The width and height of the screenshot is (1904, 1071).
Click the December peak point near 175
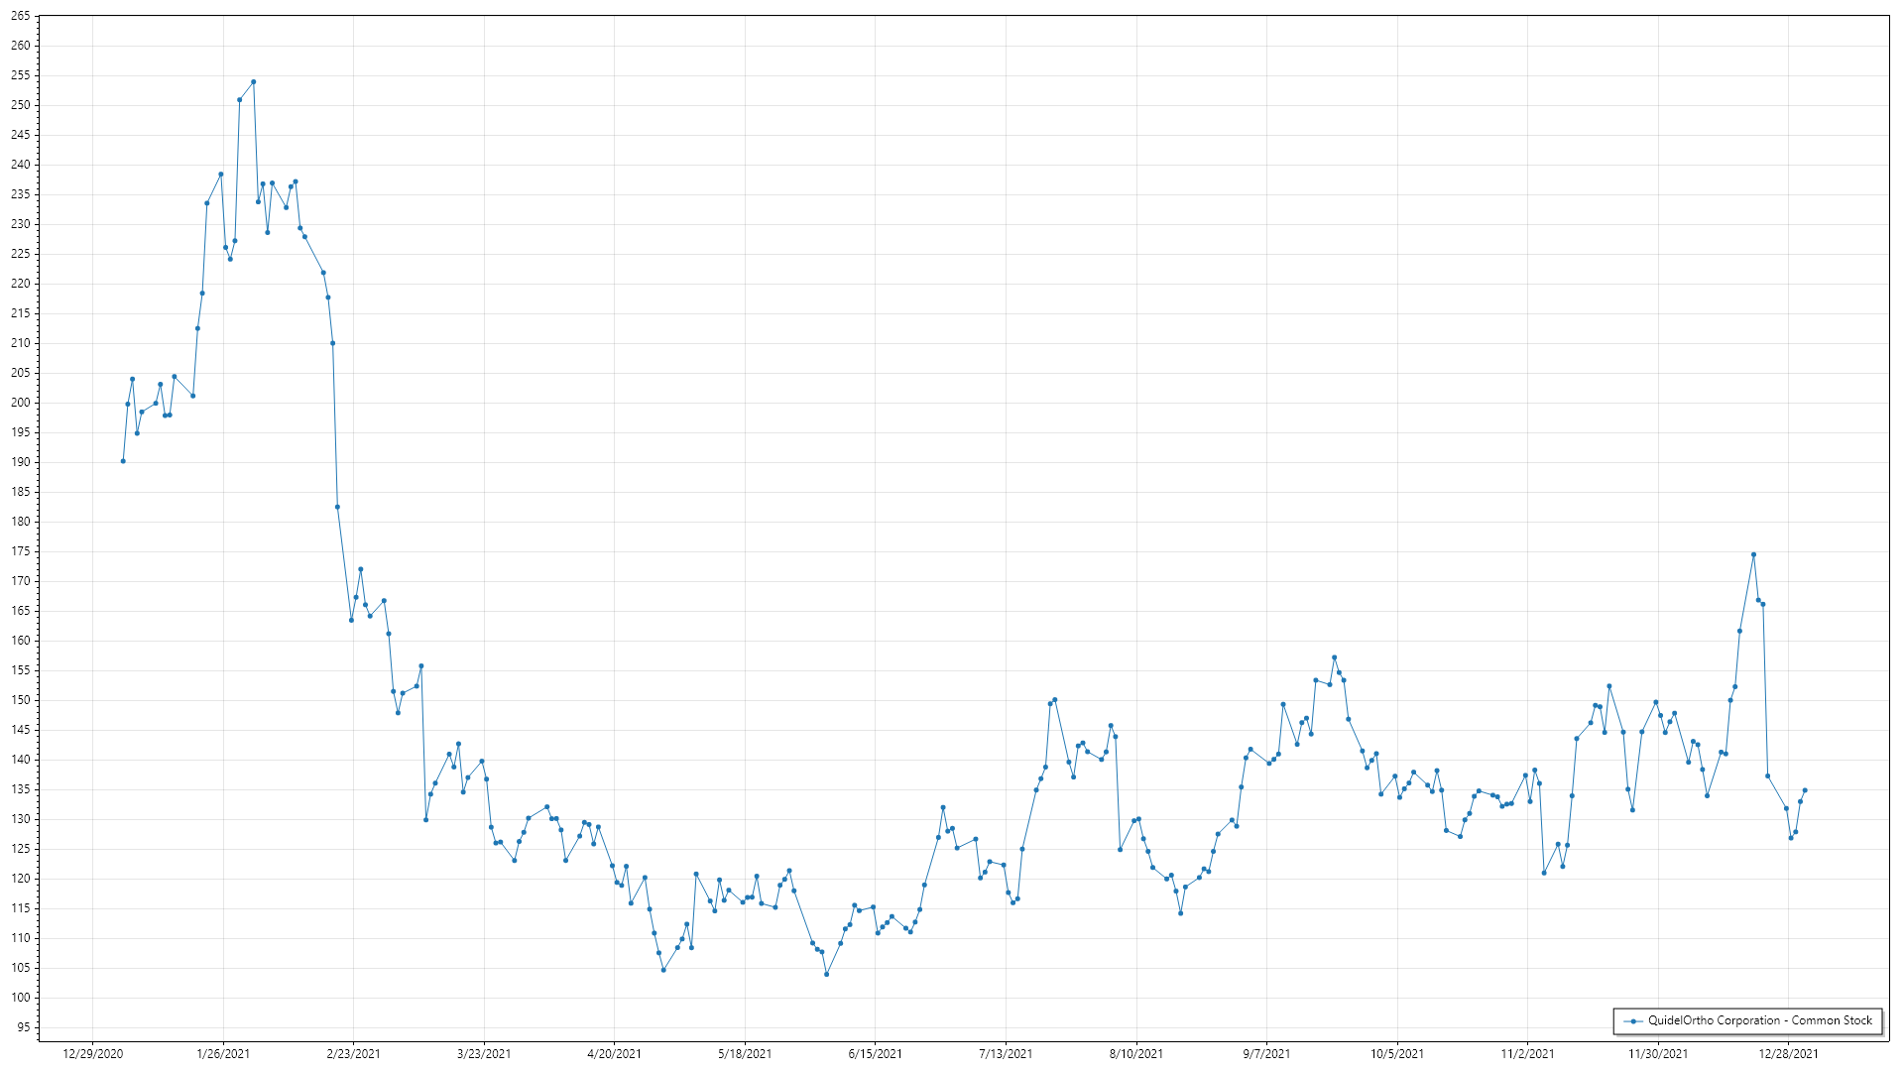(1753, 554)
